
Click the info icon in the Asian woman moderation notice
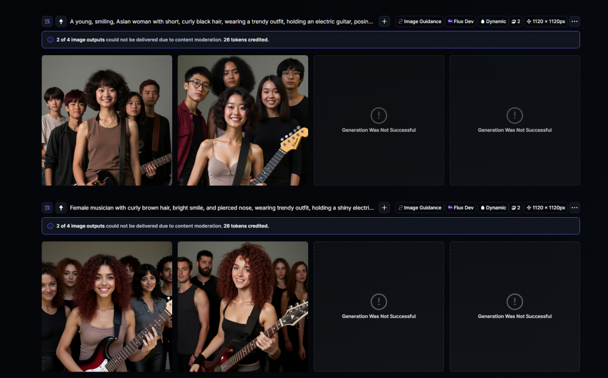pos(50,40)
